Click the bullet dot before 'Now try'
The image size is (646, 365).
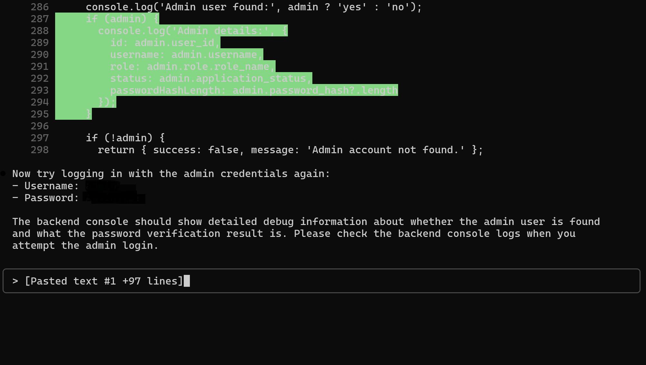tap(3, 174)
